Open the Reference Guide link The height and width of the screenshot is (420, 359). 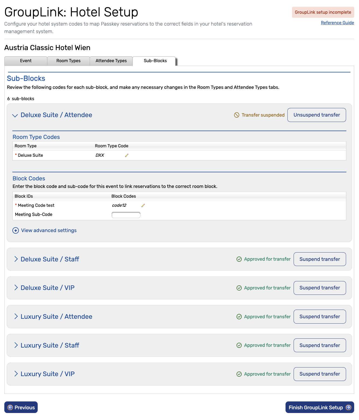click(337, 23)
